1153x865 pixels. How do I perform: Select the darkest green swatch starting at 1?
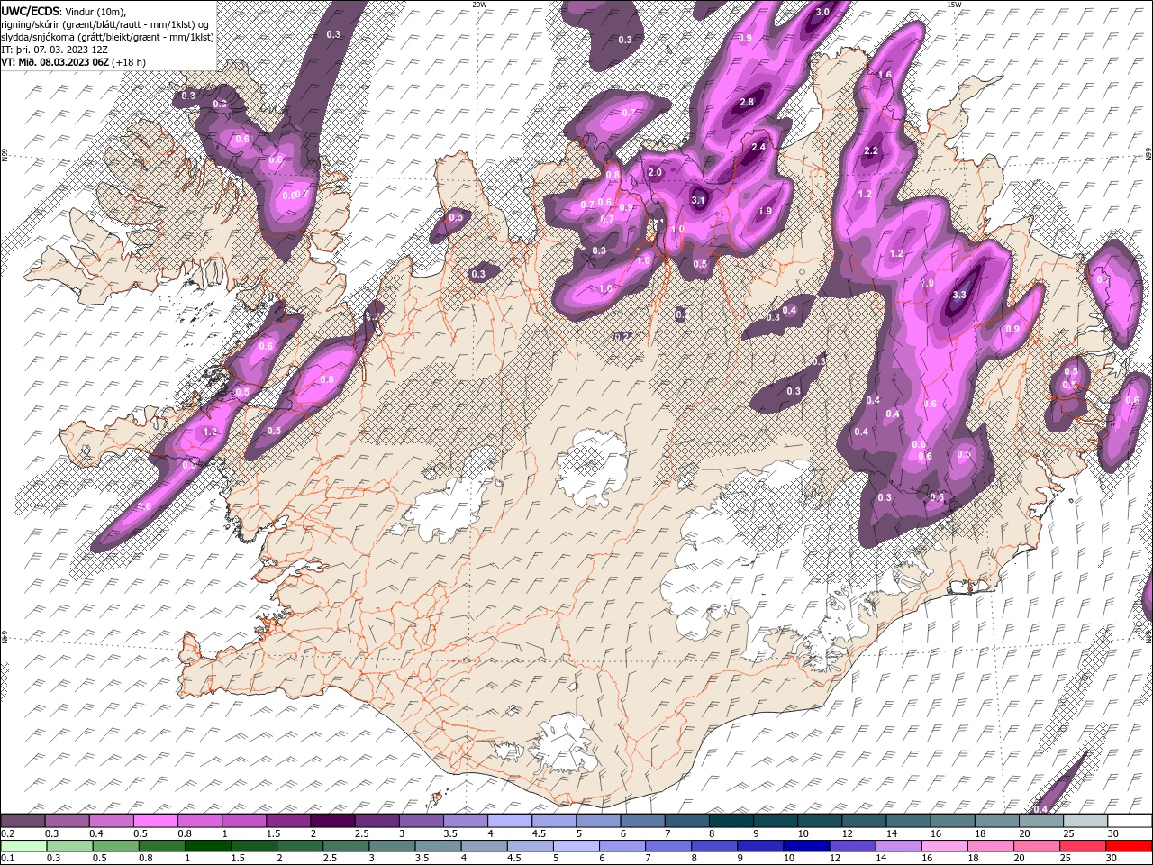(x=207, y=845)
